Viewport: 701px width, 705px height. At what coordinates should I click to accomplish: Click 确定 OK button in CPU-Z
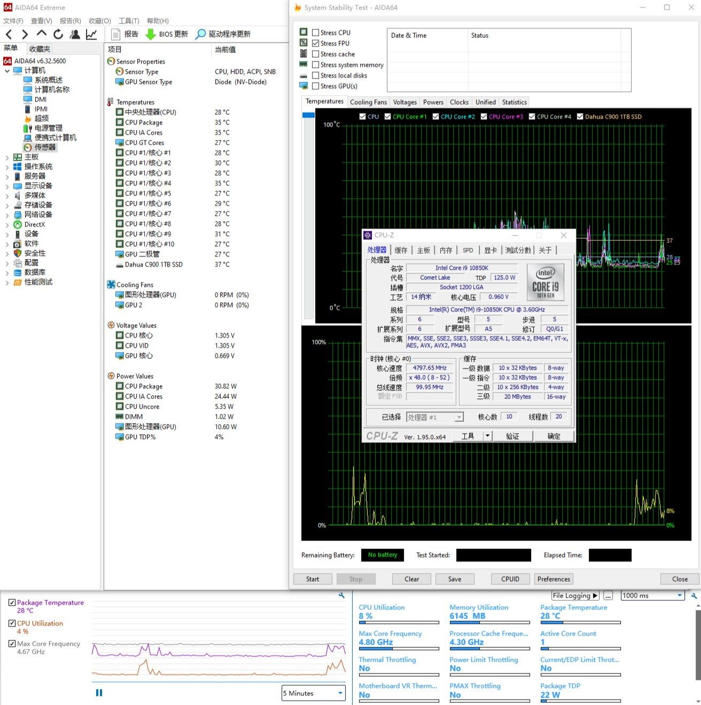pos(554,436)
